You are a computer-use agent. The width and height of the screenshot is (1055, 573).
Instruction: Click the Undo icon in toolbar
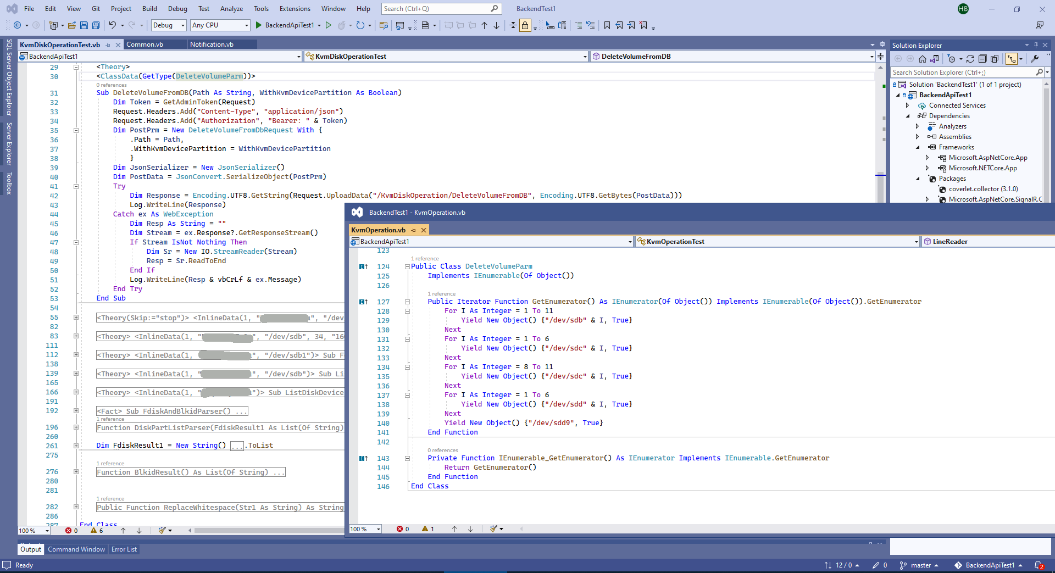113,25
